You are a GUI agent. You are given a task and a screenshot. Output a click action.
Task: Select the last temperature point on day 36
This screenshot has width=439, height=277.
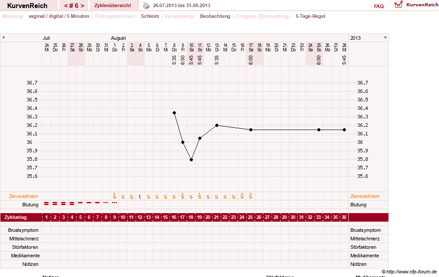pos(345,130)
